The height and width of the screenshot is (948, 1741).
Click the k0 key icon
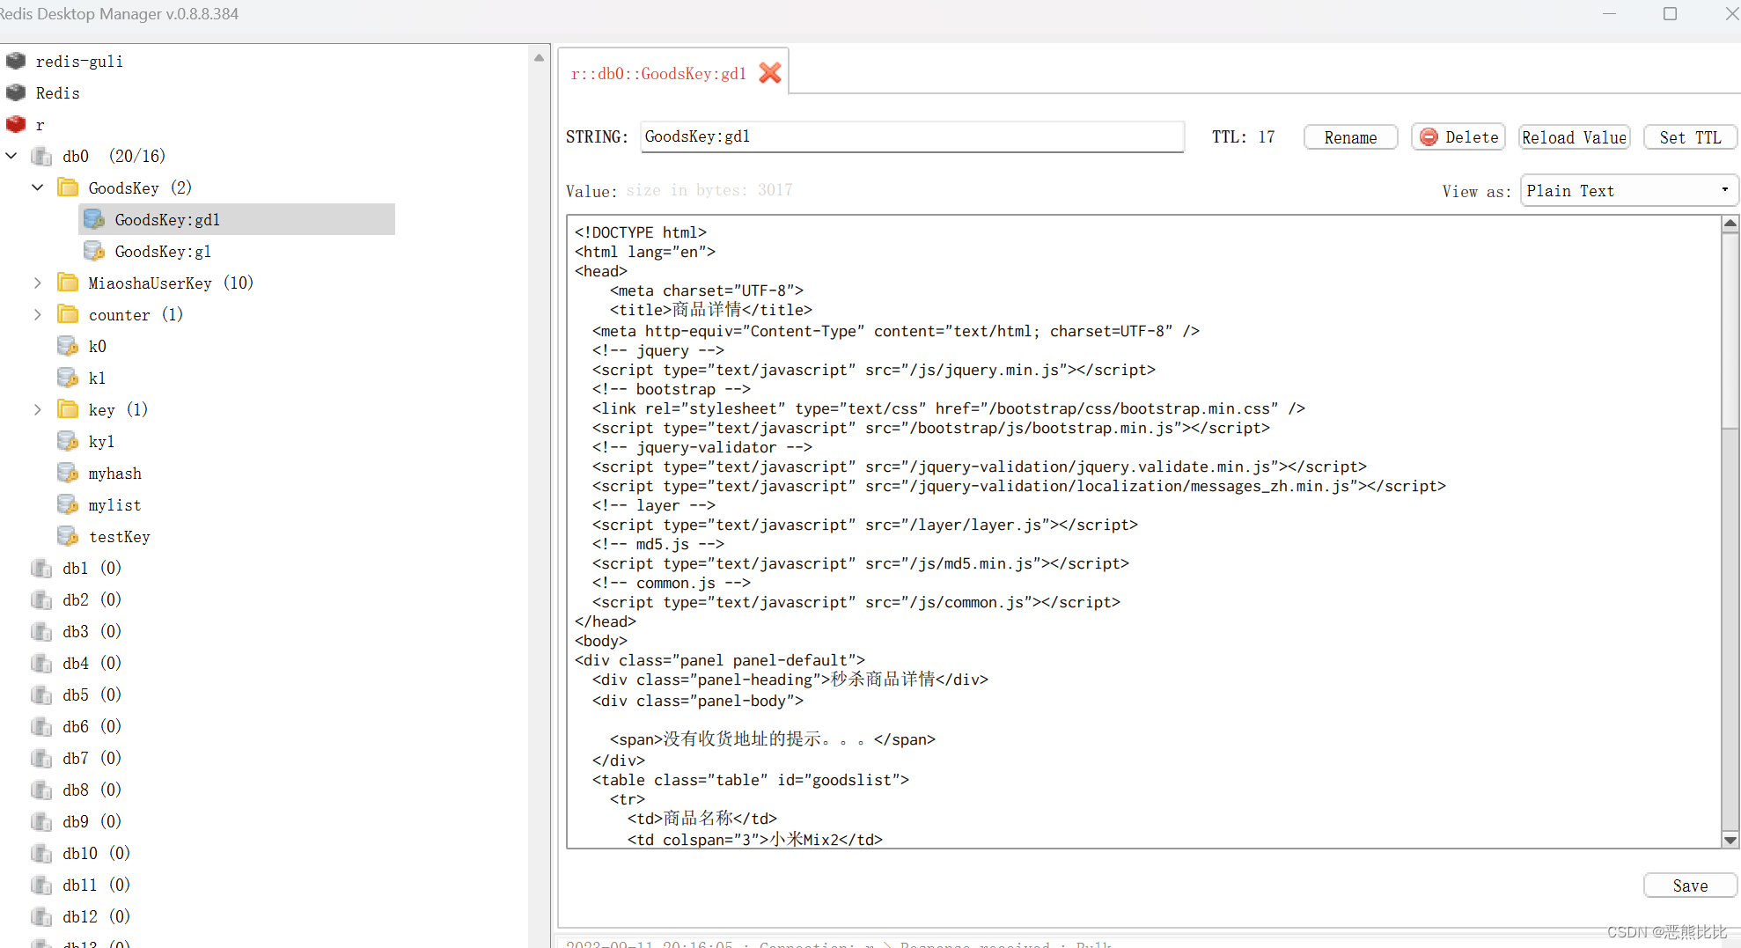[68, 346]
